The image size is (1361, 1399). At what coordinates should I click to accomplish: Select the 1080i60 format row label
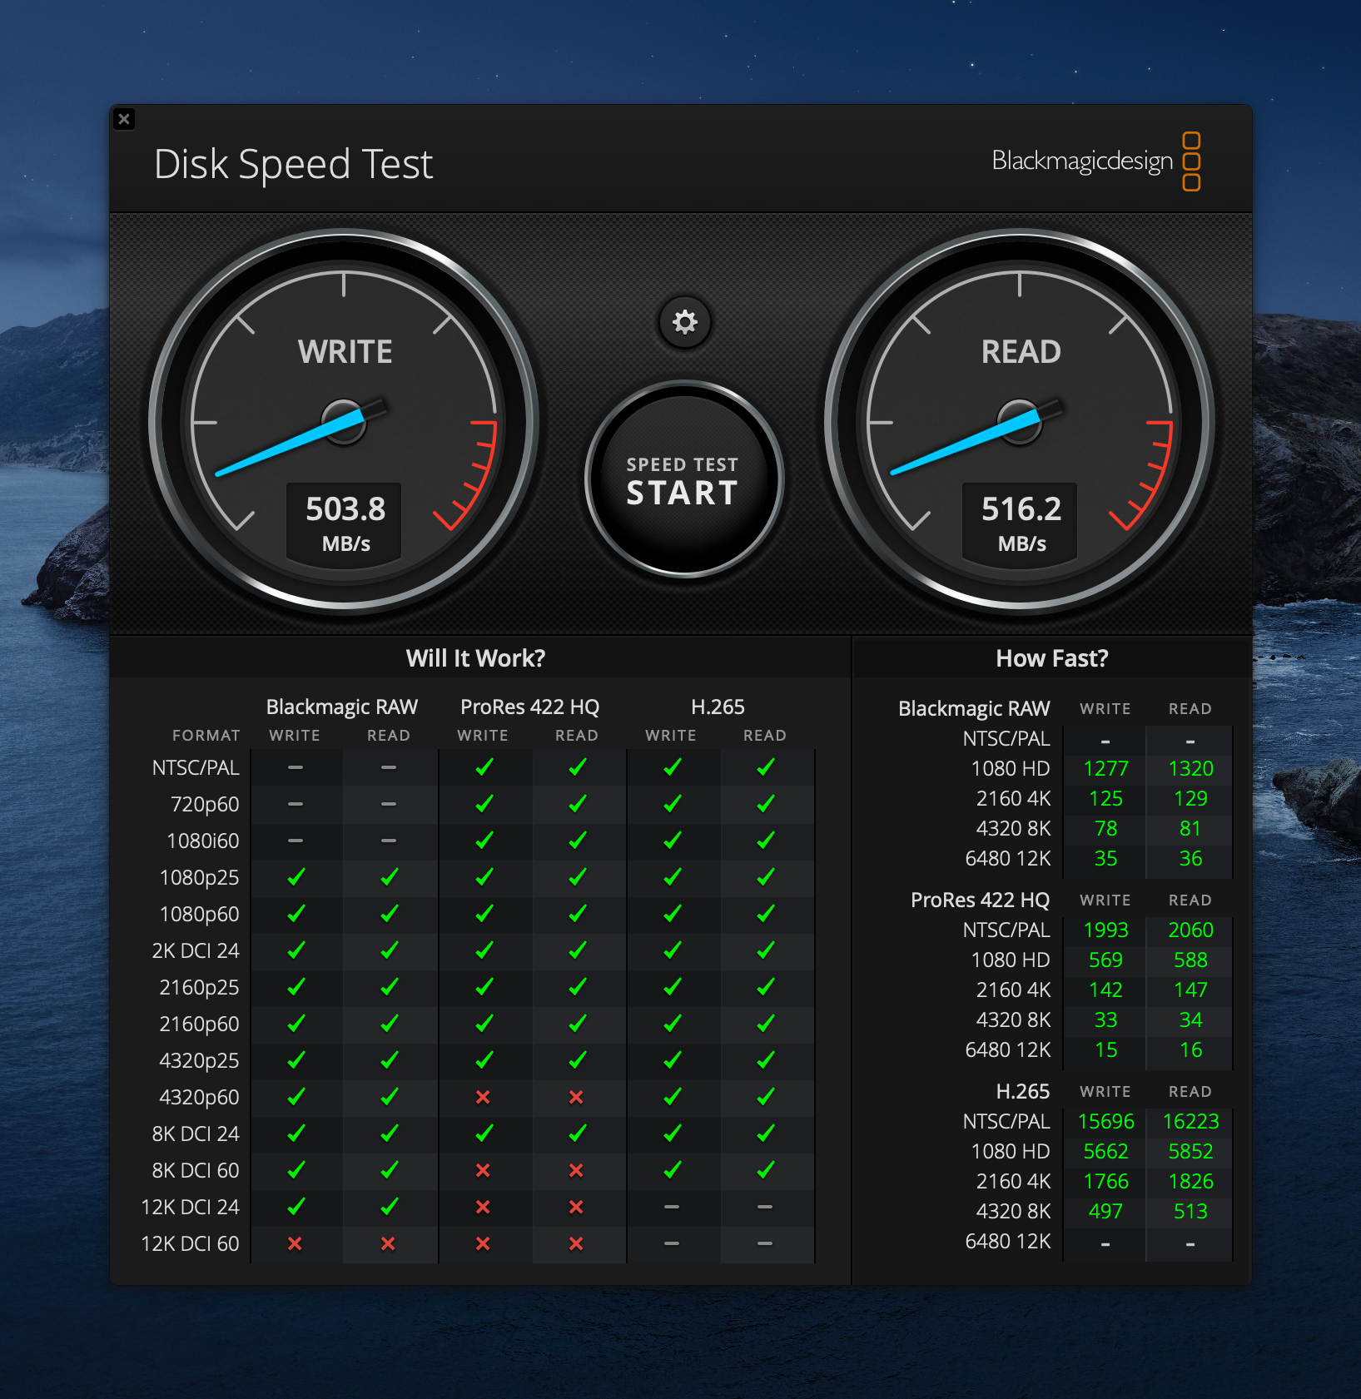pyautogui.click(x=203, y=841)
